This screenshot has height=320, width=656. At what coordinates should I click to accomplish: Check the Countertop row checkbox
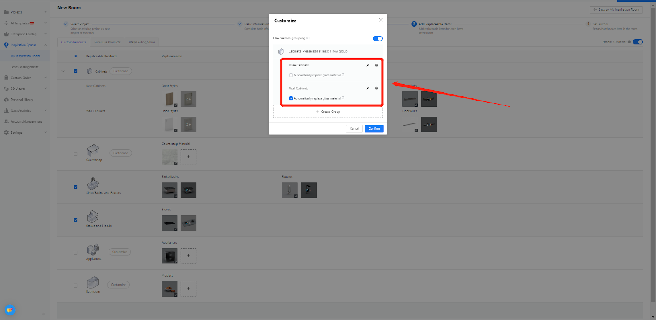click(x=75, y=154)
